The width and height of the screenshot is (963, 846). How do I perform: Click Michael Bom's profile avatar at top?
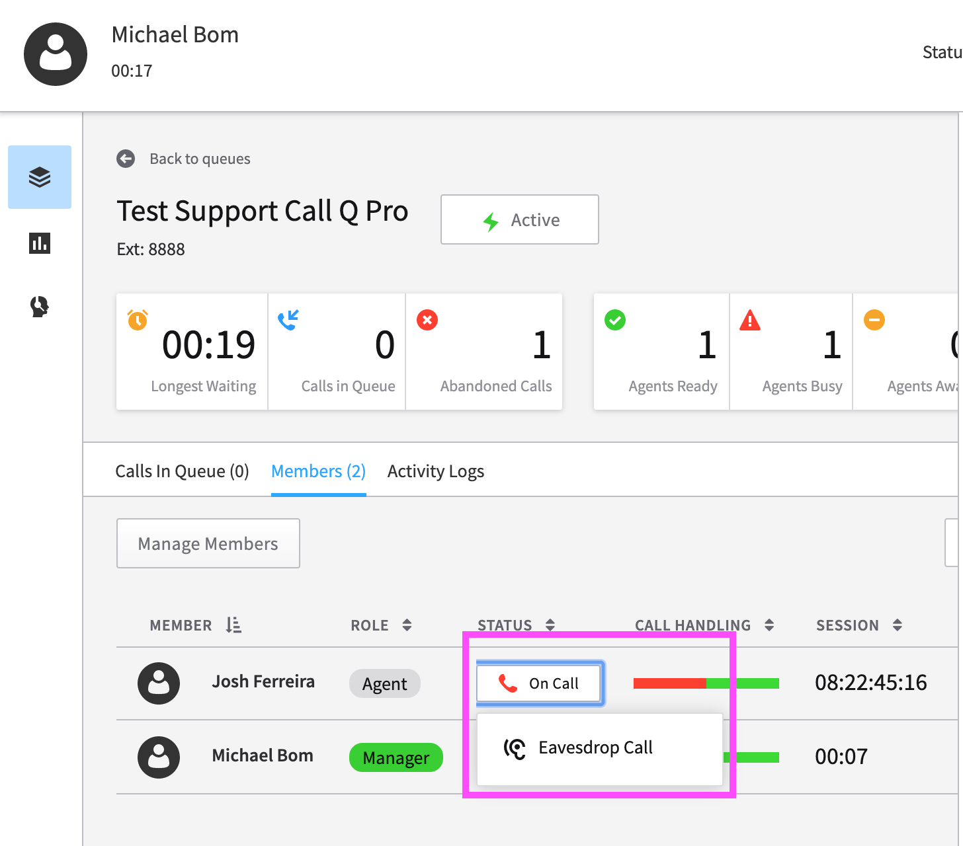(56, 54)
